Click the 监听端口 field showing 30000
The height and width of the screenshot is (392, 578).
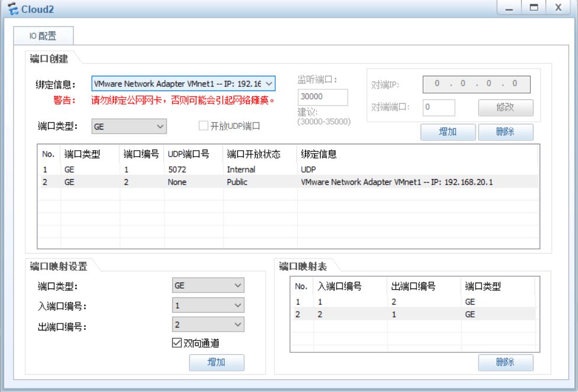pos(322,97)
